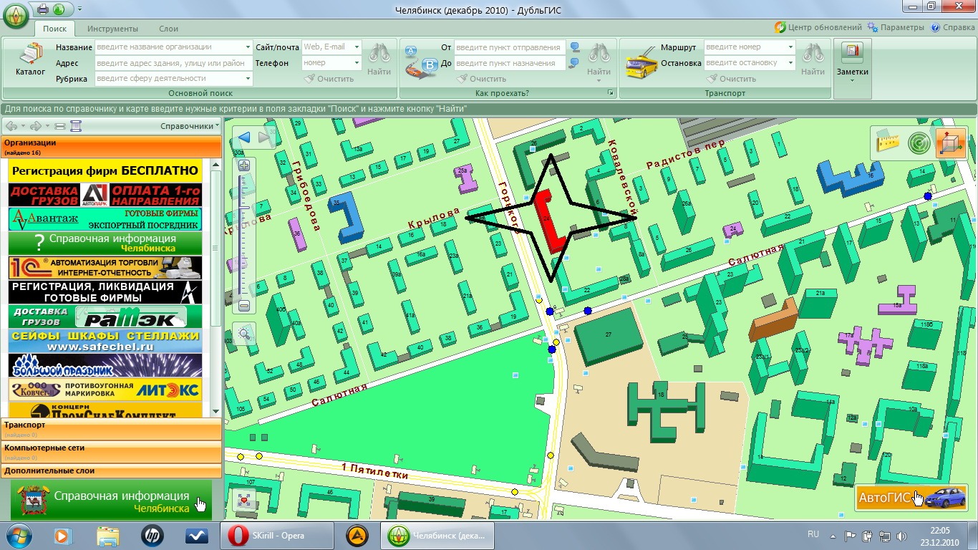Expand the Название field dropdown arrow
978x550 pixels.
[x=248, y=47]
